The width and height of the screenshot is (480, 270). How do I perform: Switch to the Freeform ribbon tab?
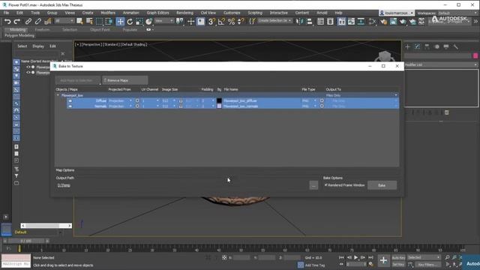tap(42, 30)
